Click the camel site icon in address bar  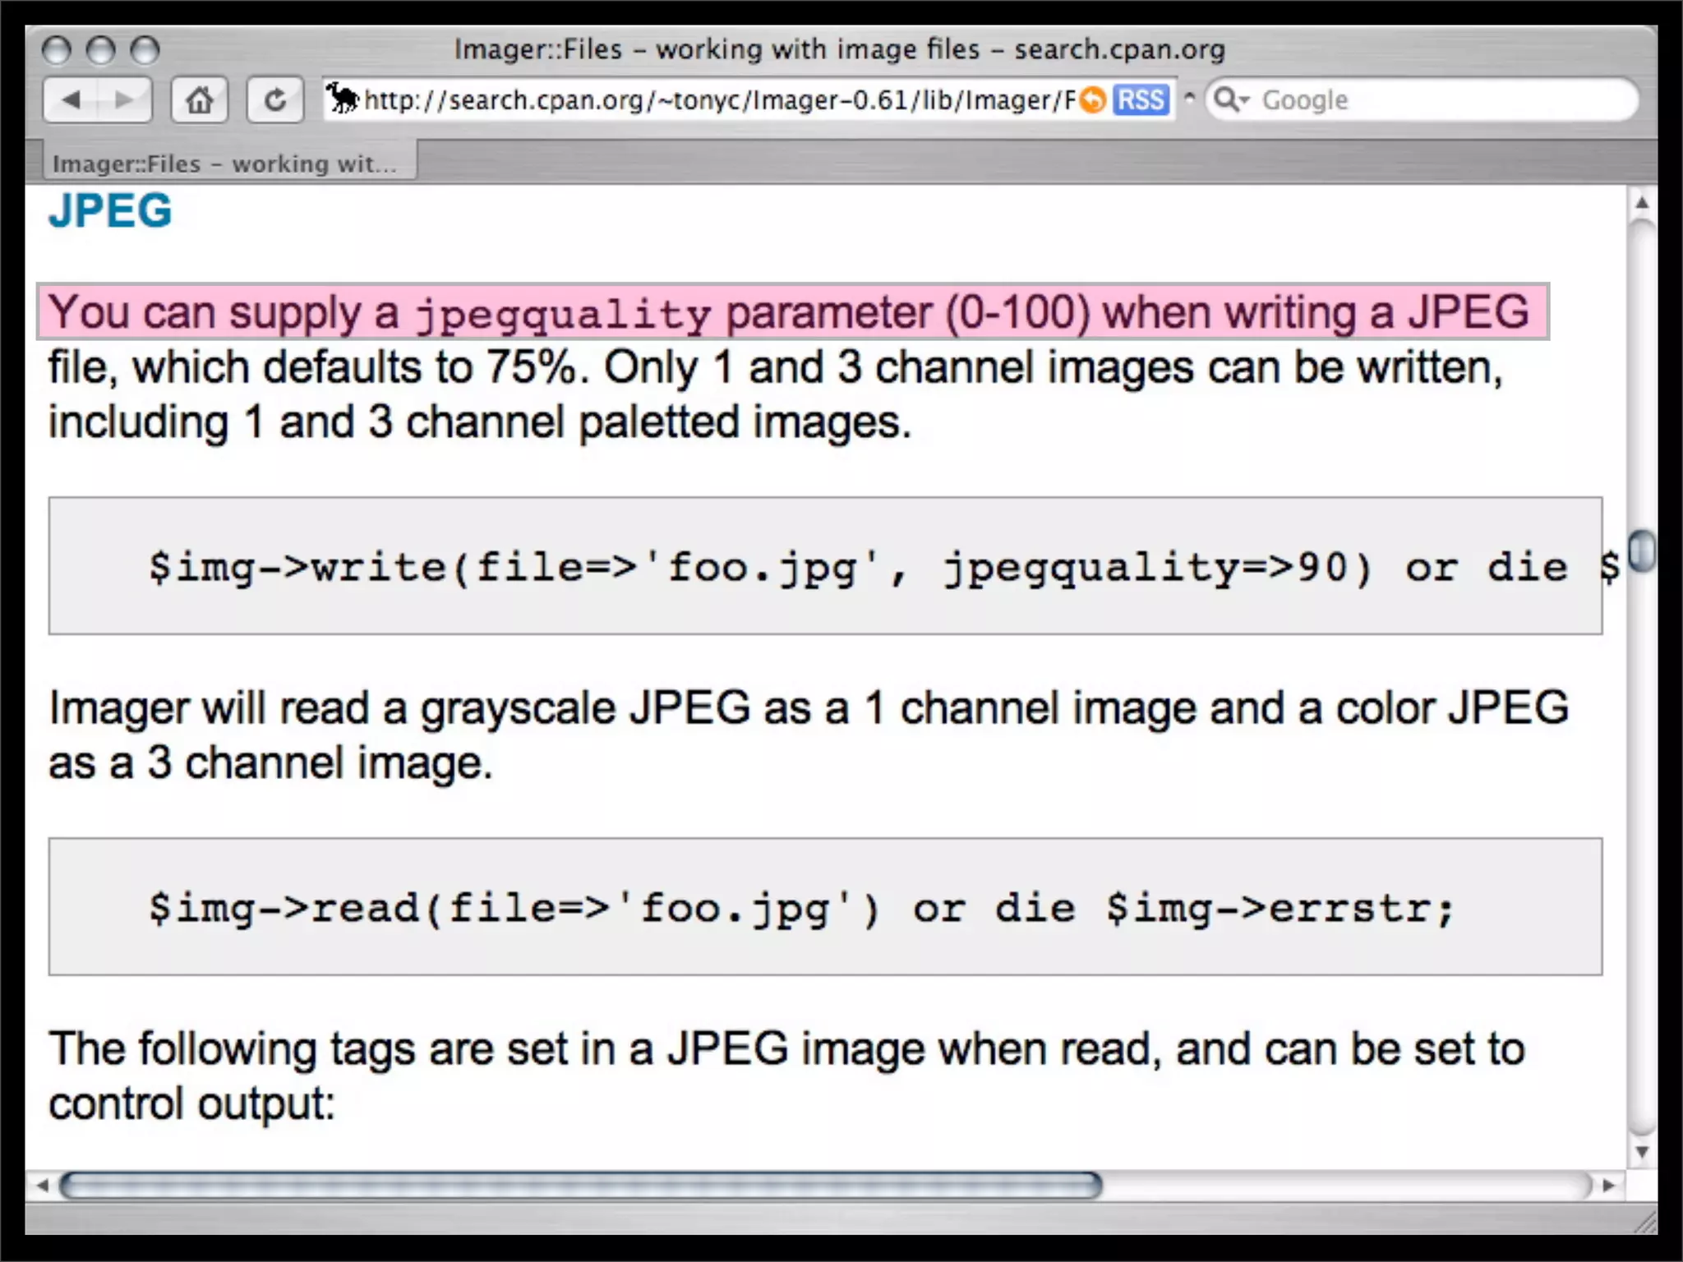(344, 99)
